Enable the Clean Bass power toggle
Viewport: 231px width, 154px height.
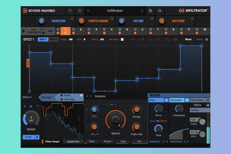208,100
